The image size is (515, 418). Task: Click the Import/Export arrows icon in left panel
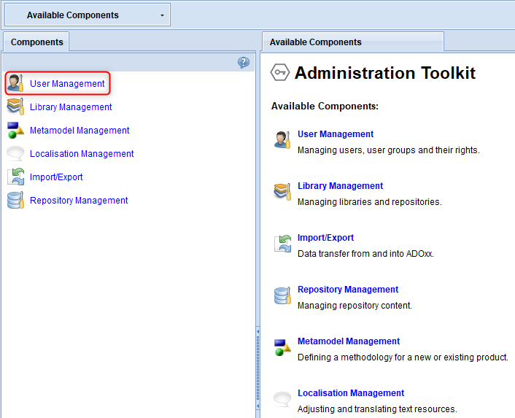15,177
